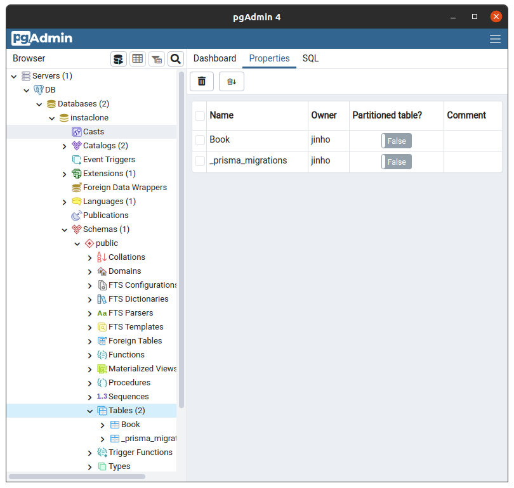Select the Procedures tree item
Screen dimensions: 514x488
pos(129,383)
